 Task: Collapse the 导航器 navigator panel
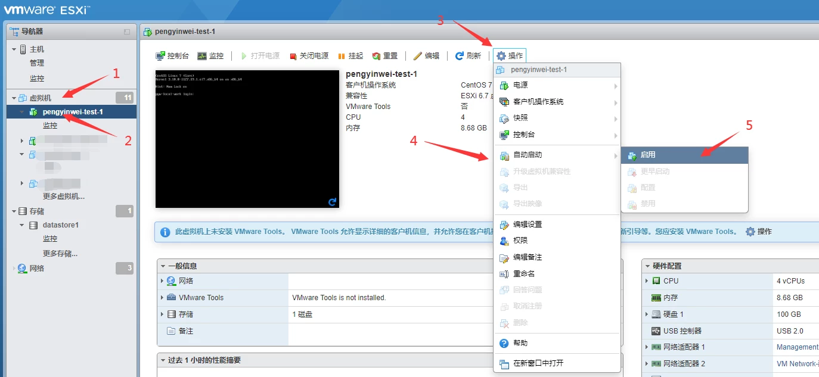(126, 32)
